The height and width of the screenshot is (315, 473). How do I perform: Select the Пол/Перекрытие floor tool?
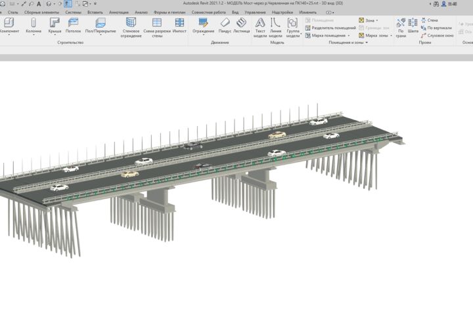click(x=101, y=26)
